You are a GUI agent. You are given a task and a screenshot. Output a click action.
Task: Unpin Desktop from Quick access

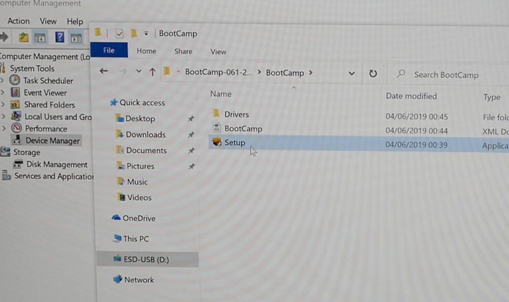[191, 119]
